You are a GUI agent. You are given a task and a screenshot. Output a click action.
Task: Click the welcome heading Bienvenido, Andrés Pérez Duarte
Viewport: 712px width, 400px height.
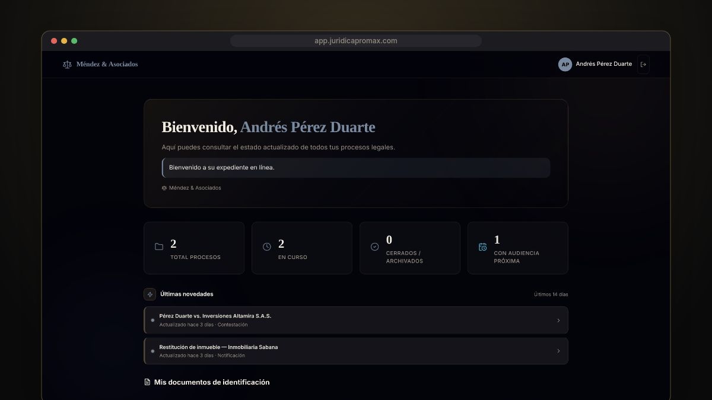coord(268,127)
